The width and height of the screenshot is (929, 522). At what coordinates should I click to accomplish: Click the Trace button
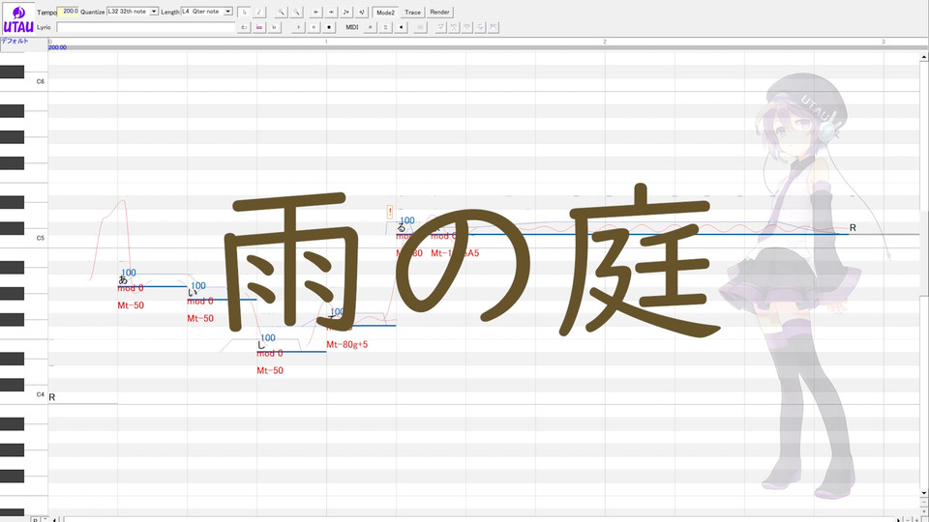point(412,12)
